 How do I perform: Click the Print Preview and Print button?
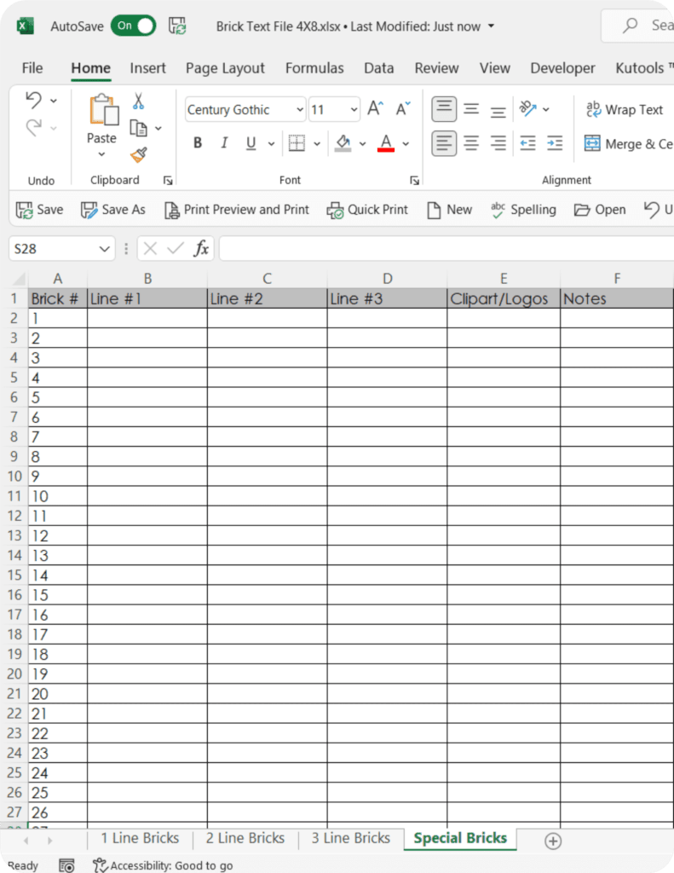(235, 210)
